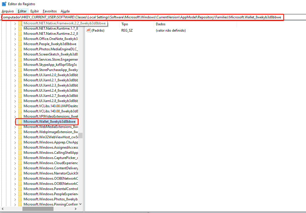The height and width of the screenshot is (213, 306).
Task: Open the Favoritos menu
Action: point(50,11)
